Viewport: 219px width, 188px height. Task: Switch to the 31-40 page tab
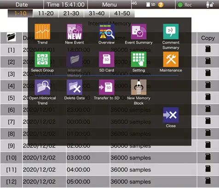[97, 13]
